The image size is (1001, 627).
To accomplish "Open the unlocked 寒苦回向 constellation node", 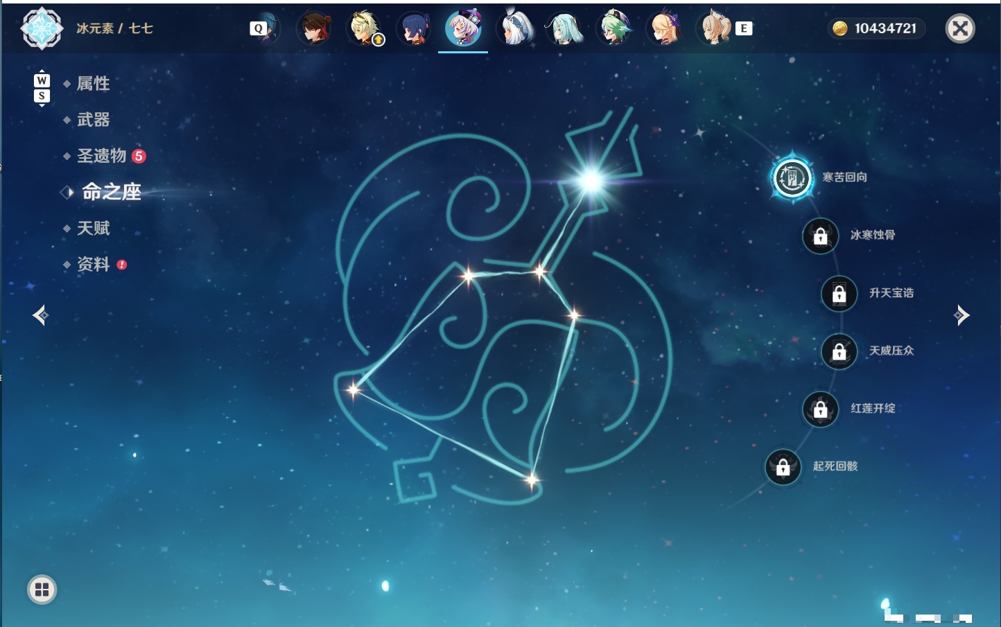I will click(x=792, y=178).
